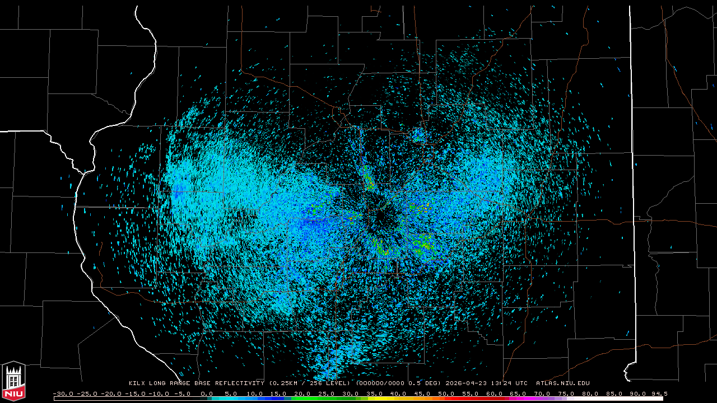Viewport: 717px width, 403px height.
Task: Click the green 20.0 dBZ color swatch
Action: [304, 399]
